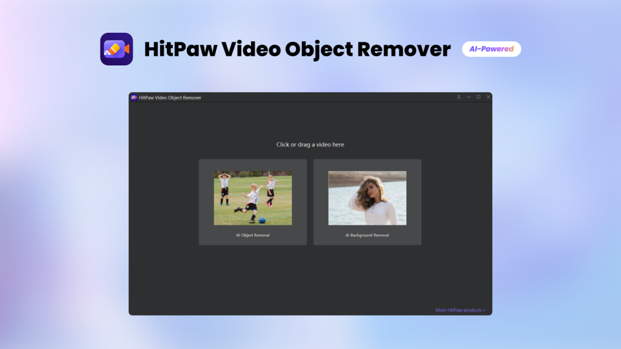The width and height of the screenshot is (621, 349).
Task: Select the AI Background Removal woman thumbnail
Action: coord(367,198)
